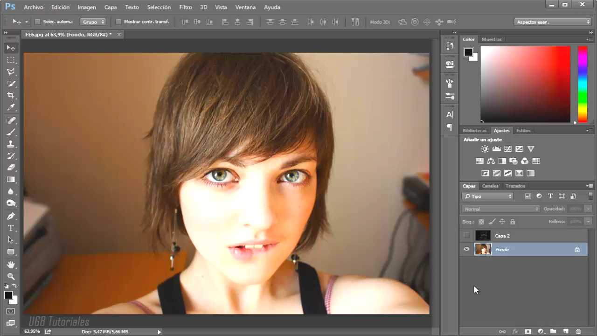Viewport: 597px width, 336px height.
Task: Switch to the Canales tab
Action: [x=490, y=186]
